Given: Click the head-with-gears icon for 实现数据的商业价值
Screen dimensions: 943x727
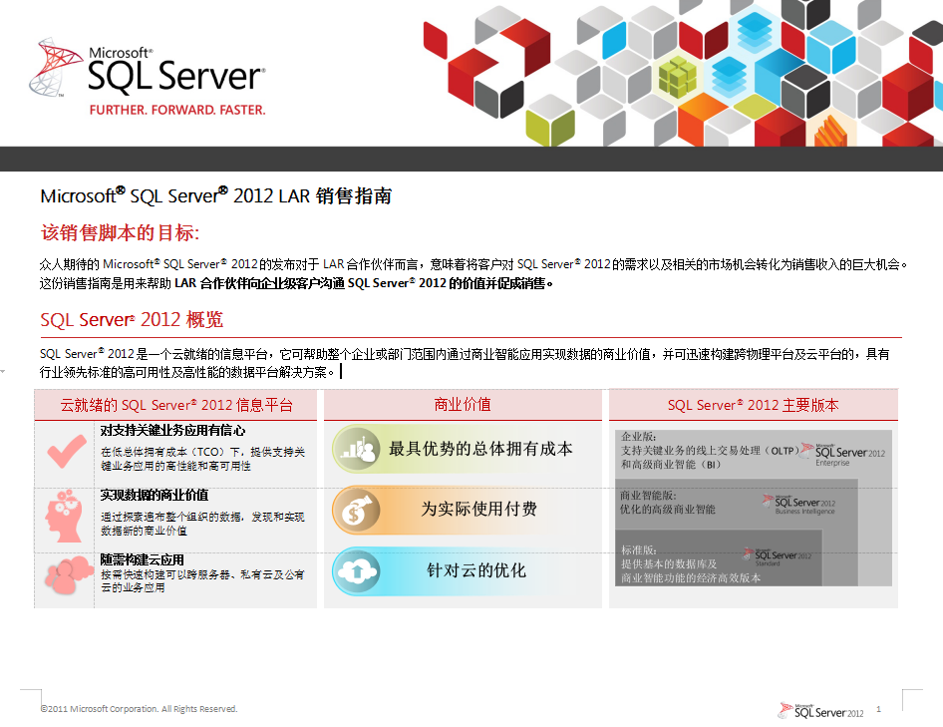Looking at the screenshot, I should pyautogui.click(x=65, y=516).
